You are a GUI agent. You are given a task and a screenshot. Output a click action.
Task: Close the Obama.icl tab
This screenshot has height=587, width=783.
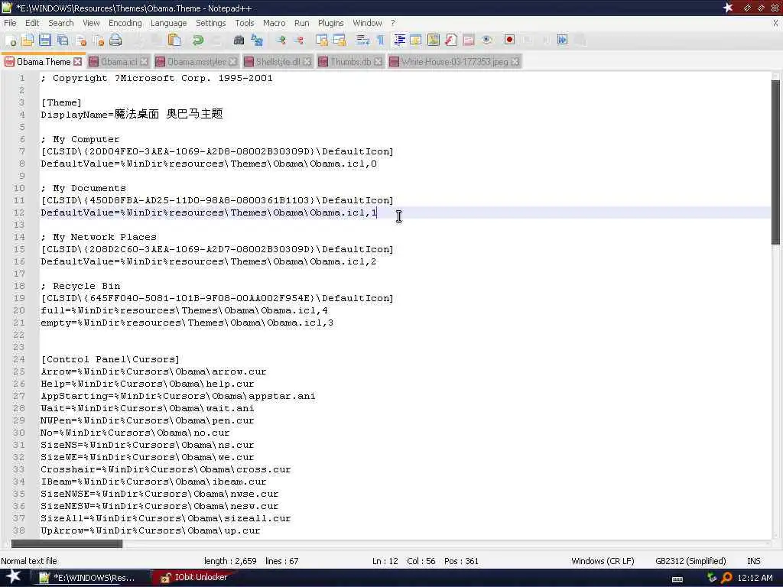(x=145, y=61)
